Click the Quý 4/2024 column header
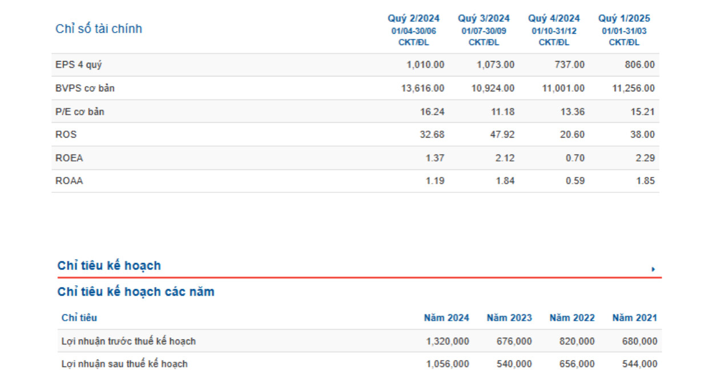709x388 pixels. coord(554,18)
